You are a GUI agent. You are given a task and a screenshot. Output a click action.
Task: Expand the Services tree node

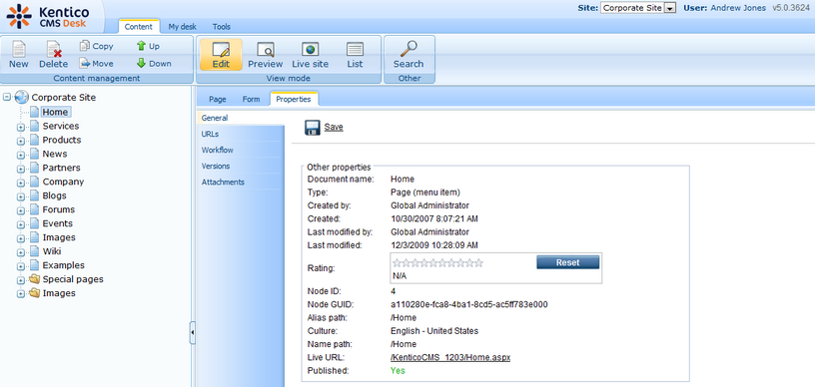21,127
